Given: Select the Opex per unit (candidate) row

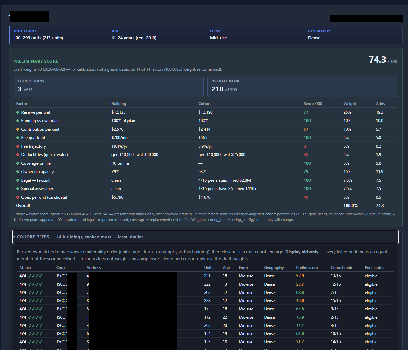Looking at the screenshot, I should coord(205,197).
